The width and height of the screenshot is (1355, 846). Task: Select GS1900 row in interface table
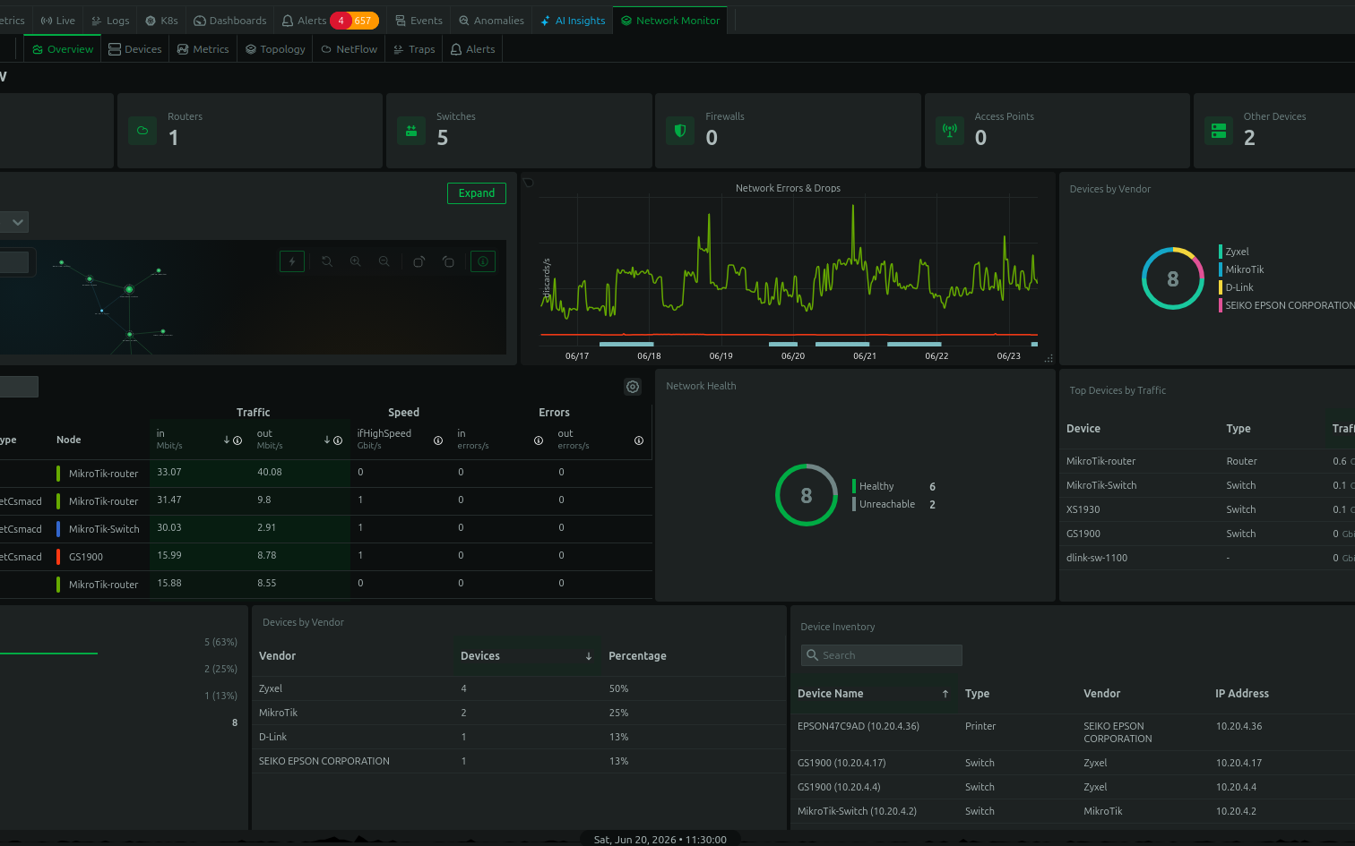click(326, 556)
